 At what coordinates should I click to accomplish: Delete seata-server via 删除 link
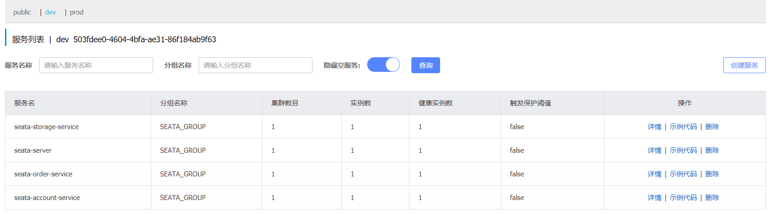point(712,150)
